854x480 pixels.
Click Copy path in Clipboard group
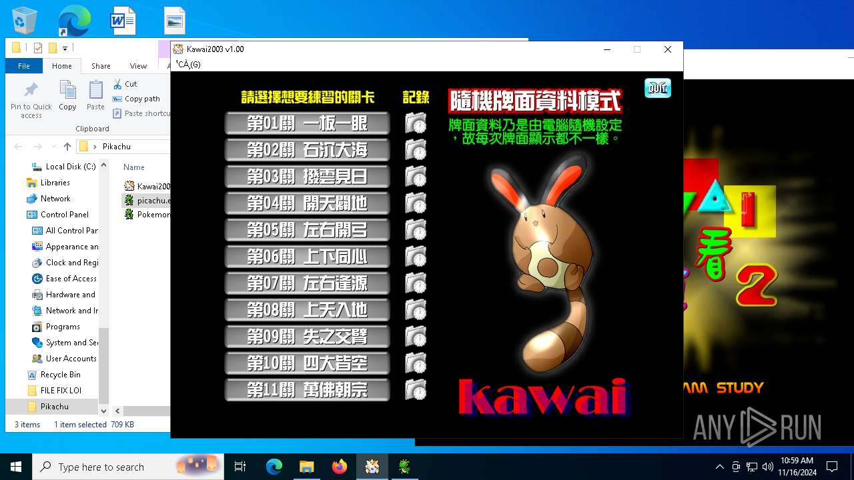[137, 99]
